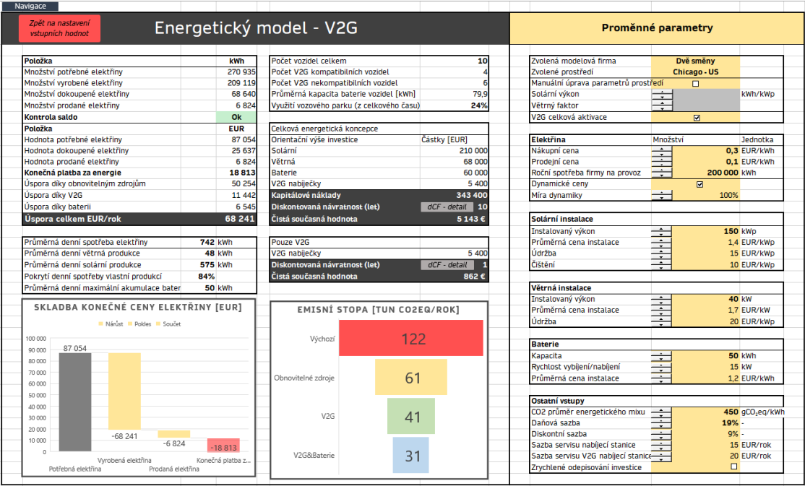Select the Pouze V2G net present value 862 €
Viewport: 805px width, 486px height.
[474, 276]
